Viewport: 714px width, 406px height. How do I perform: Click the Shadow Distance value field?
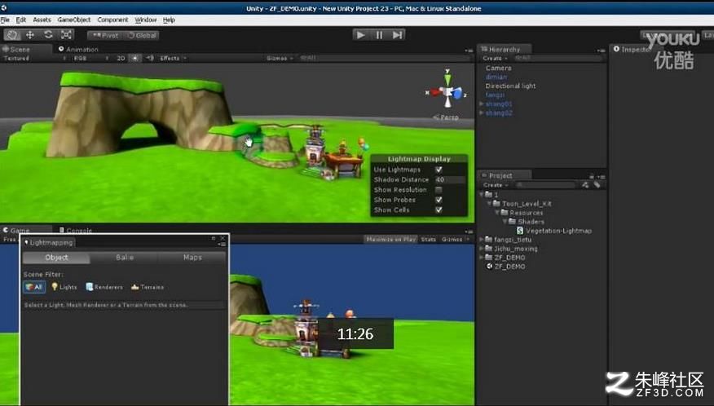pyautogui.click(x=450, y=179)
